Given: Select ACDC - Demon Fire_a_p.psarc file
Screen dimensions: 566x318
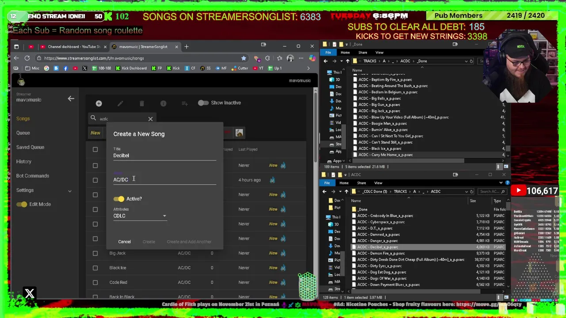Looking at the screenshot, I should 381,254.
